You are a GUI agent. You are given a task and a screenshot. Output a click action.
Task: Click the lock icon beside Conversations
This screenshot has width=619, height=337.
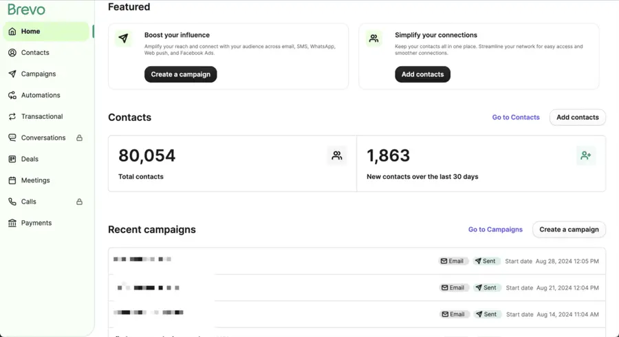coord(79,138)
